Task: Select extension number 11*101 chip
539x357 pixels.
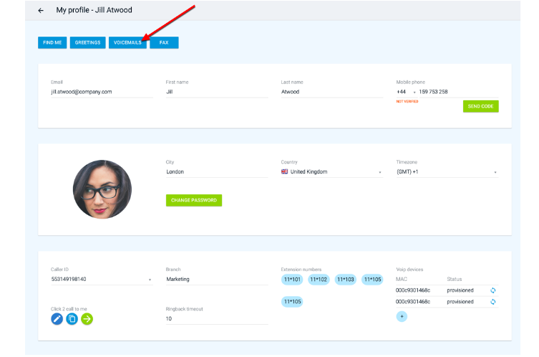Action: (x=293, y=280)
